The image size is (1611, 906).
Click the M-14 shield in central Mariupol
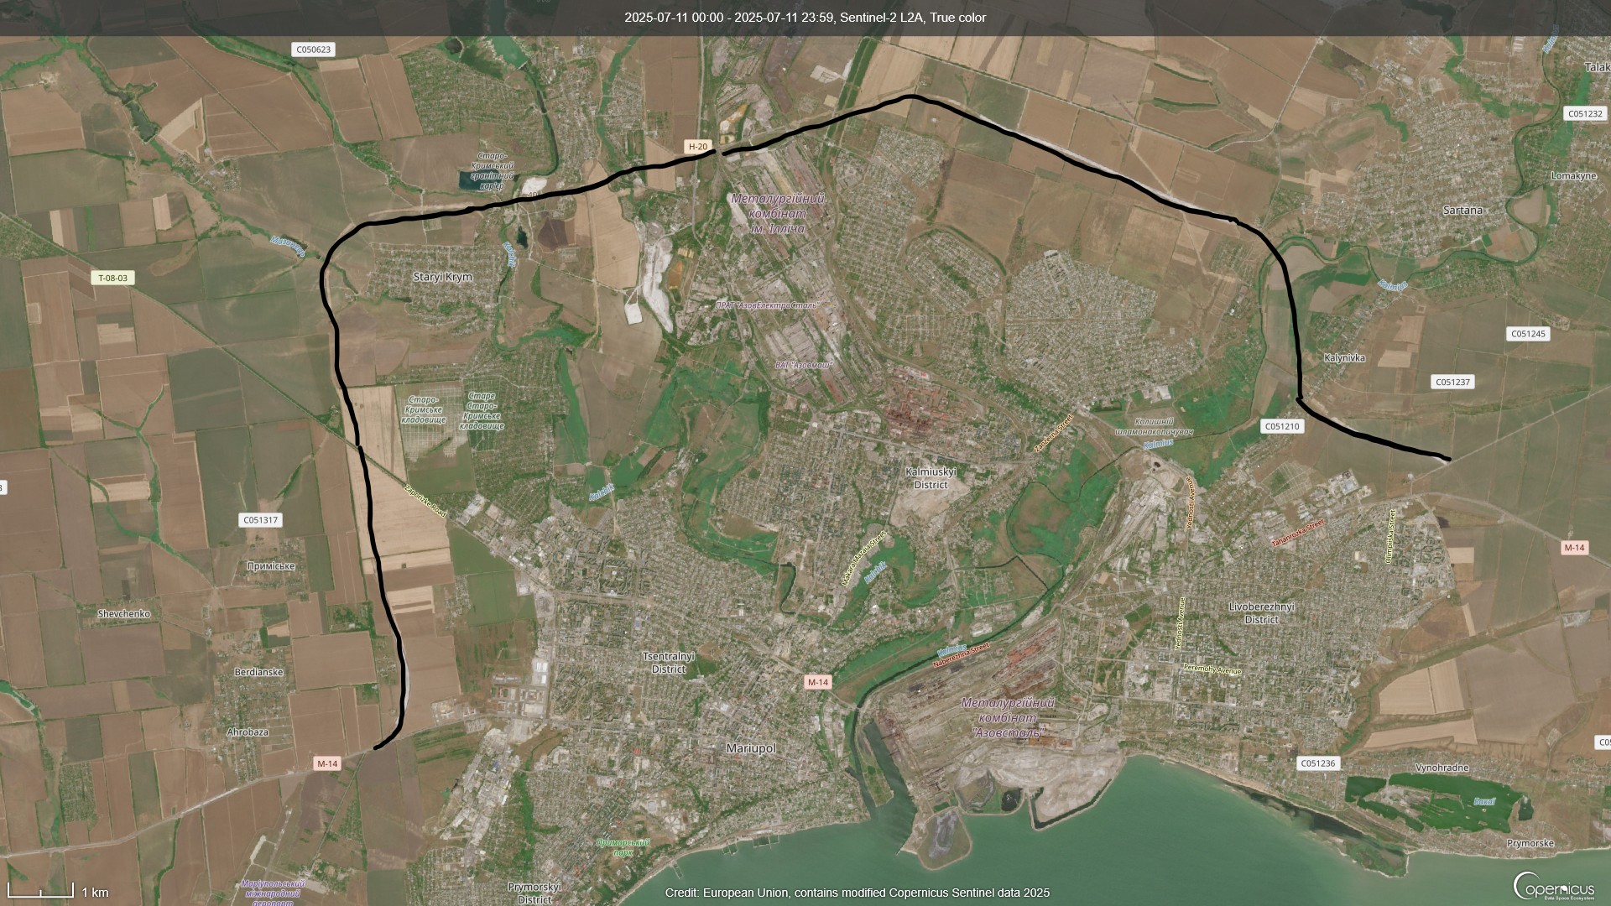click(x=818, y=682)
